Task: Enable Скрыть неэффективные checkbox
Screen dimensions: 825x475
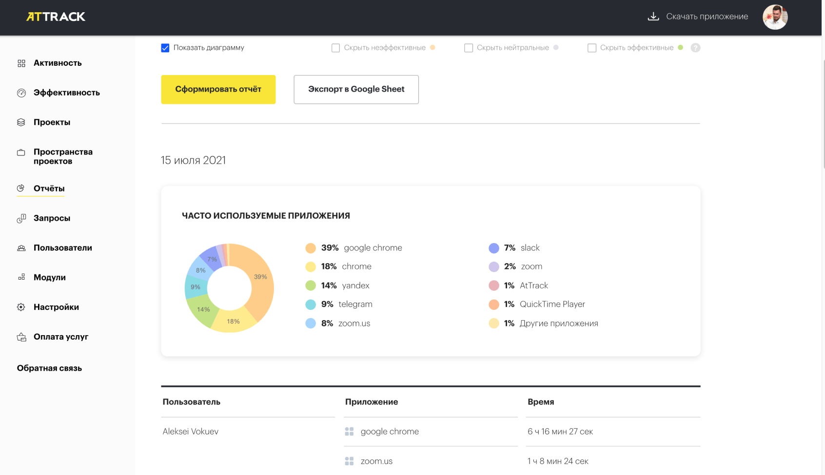Action: point(335,48)
